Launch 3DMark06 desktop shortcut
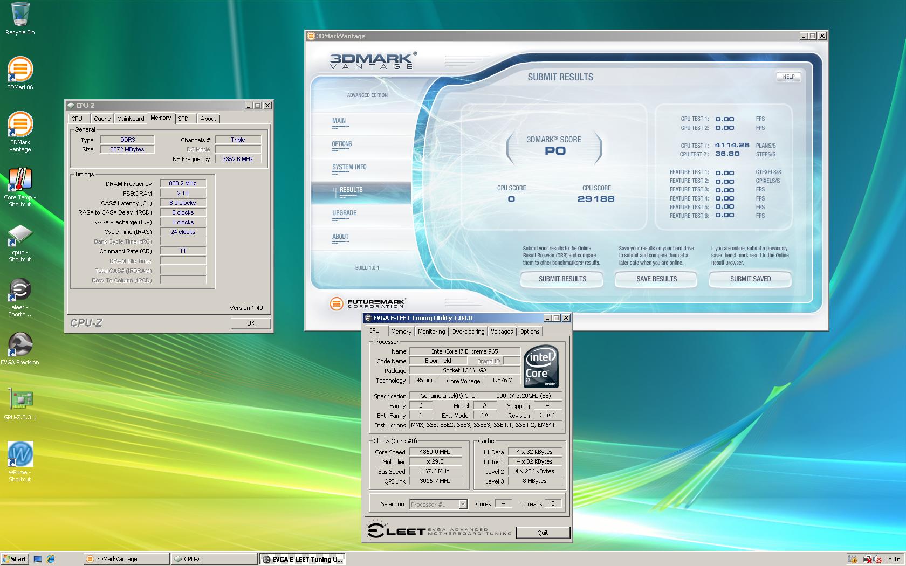The height and width of the screenshot is (566, 906). click(20, 73)
